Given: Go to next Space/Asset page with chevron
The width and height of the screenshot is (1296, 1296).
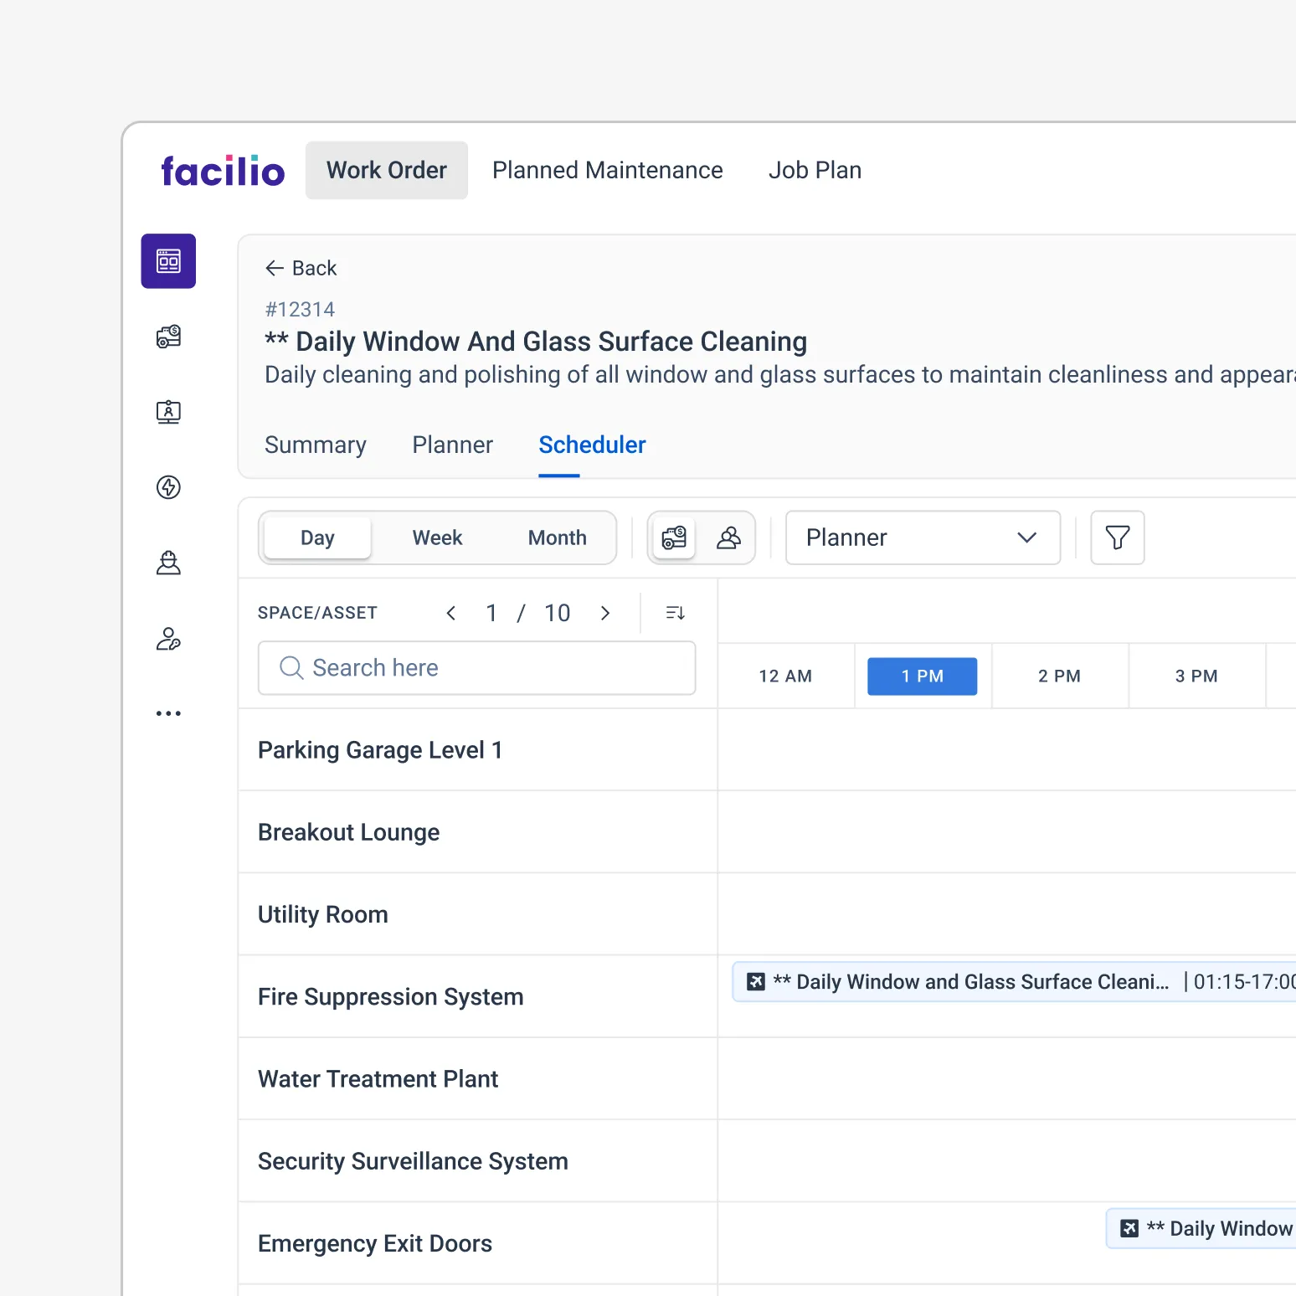Looking at the screenshot, I should [605, 612].
